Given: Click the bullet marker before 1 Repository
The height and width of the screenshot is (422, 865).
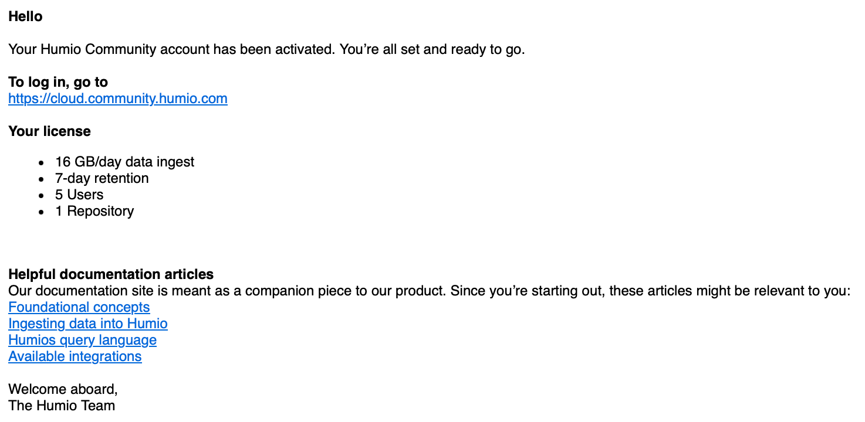Looking at the screenshot, I should (41, 212).
